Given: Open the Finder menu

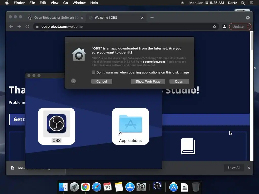Looking at the screenshot, I should (x=19, y=3).
